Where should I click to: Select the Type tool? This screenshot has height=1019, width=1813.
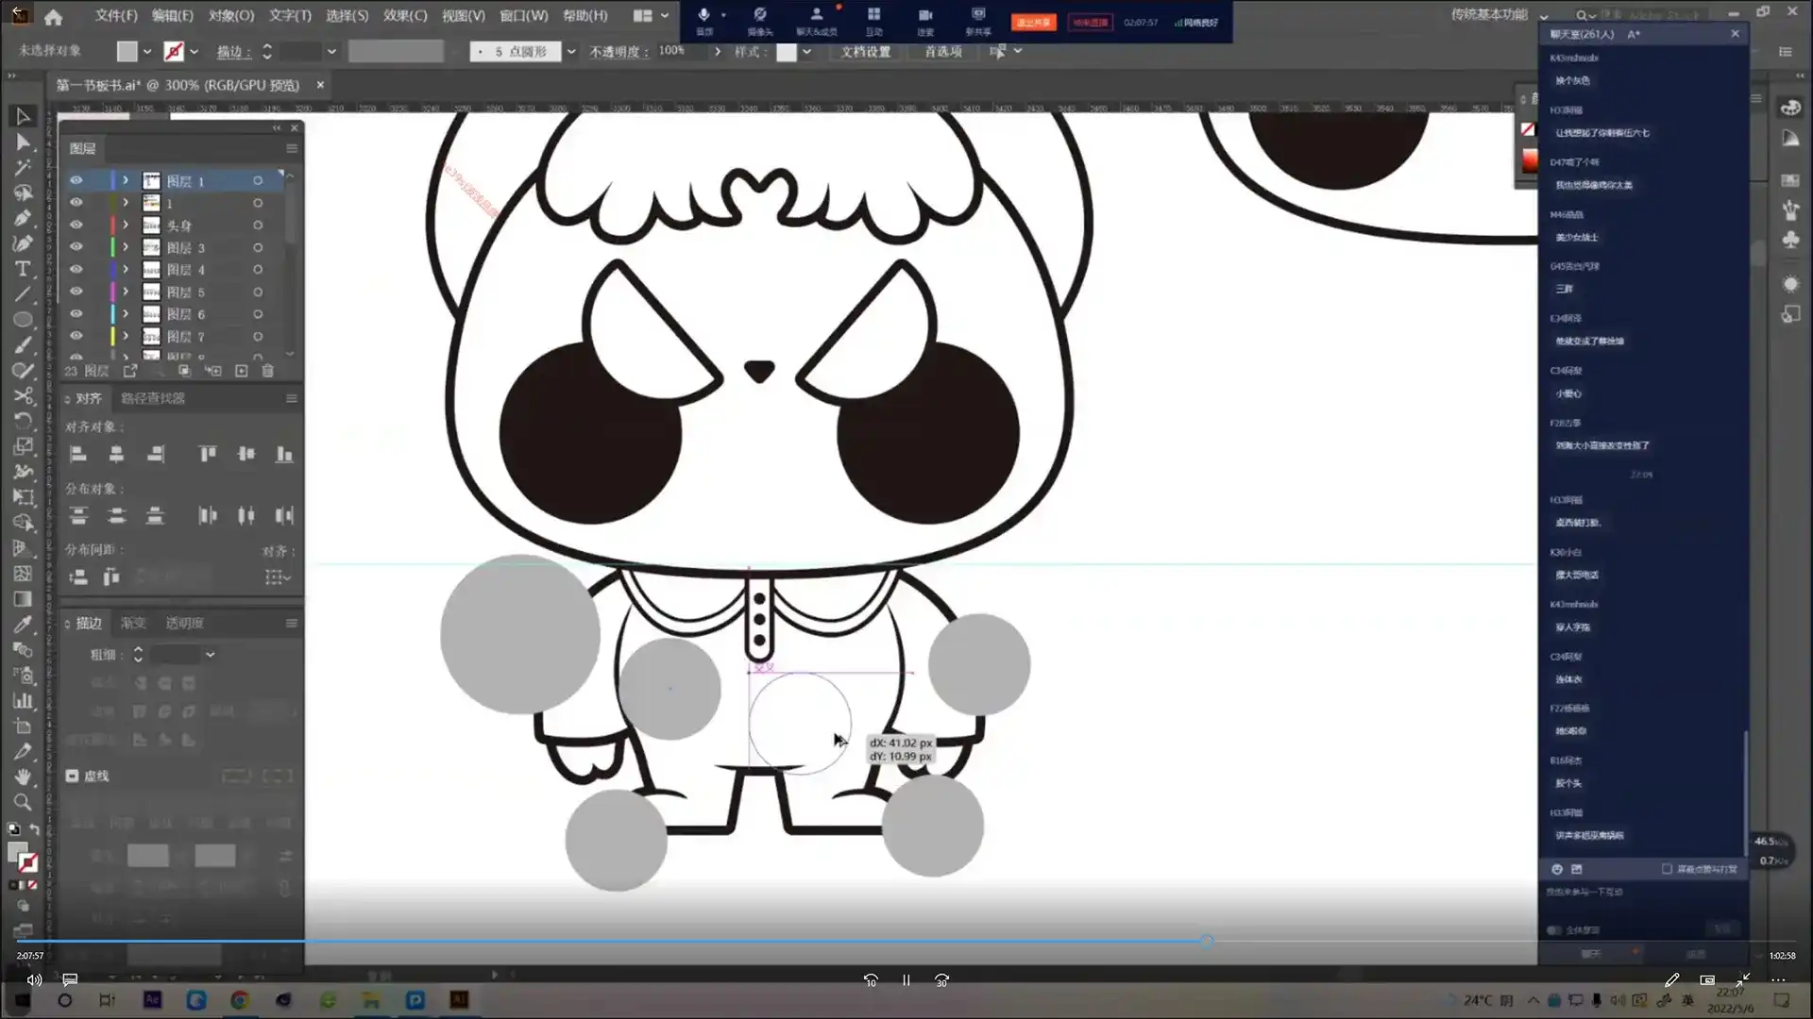tap(23, 269)
